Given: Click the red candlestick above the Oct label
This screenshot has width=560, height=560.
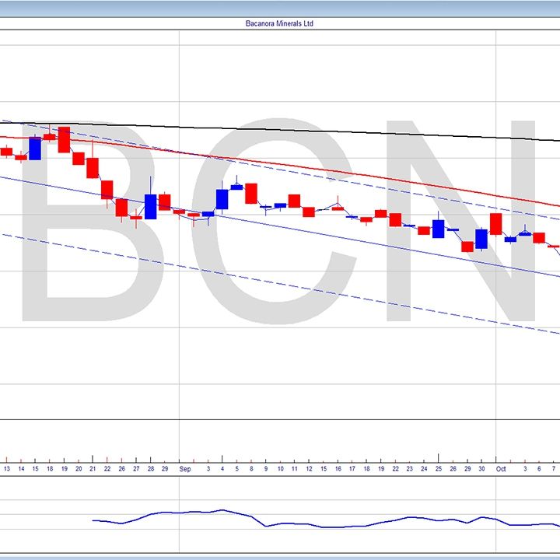Looking at the screenshot, I should pyautogui.click(x=495, y=224).
